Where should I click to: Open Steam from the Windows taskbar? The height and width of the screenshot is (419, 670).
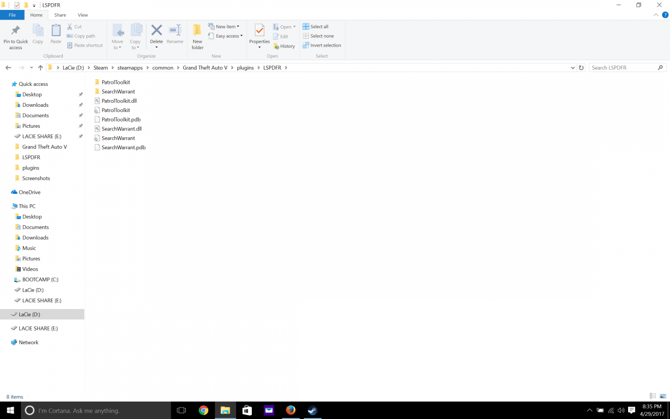point(312,411)
